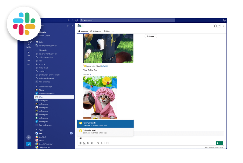Select the Messages tab
The width and height of the screenshot is (243, 163).
[83, 31]
